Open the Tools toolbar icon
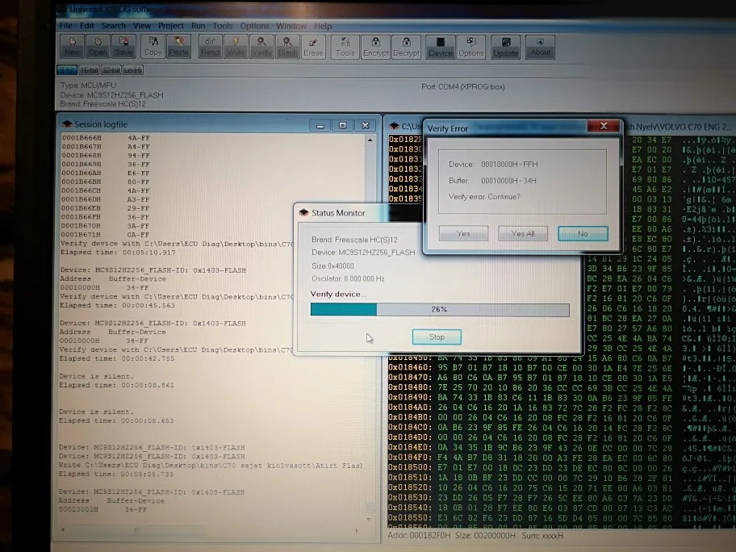 coord(345,47)
